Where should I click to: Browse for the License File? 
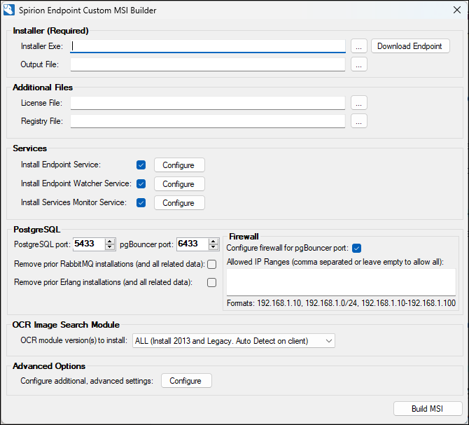pyautogui.click(x=358, y=103)
